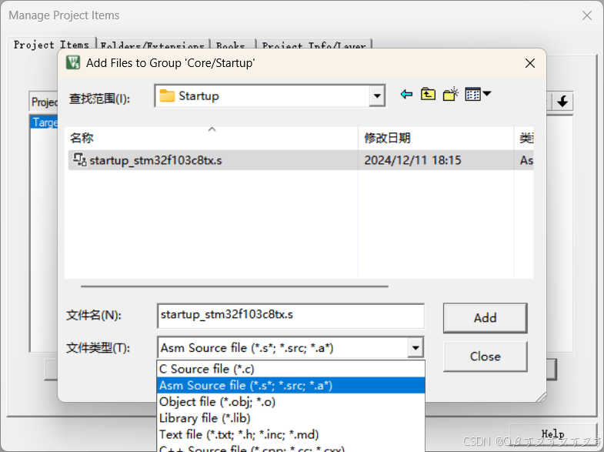Choose Library file (*.lib) option
The image size is (604, 452).
tap(291, 417)
